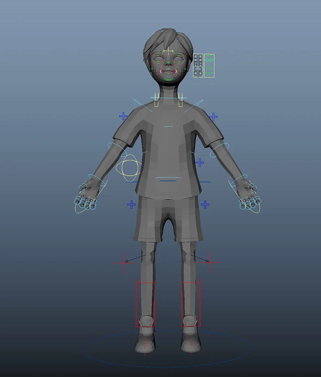Select the green ear control on viewer's-right side
The height and width of the screenshot is (377, 321).
tap(185, 69)
